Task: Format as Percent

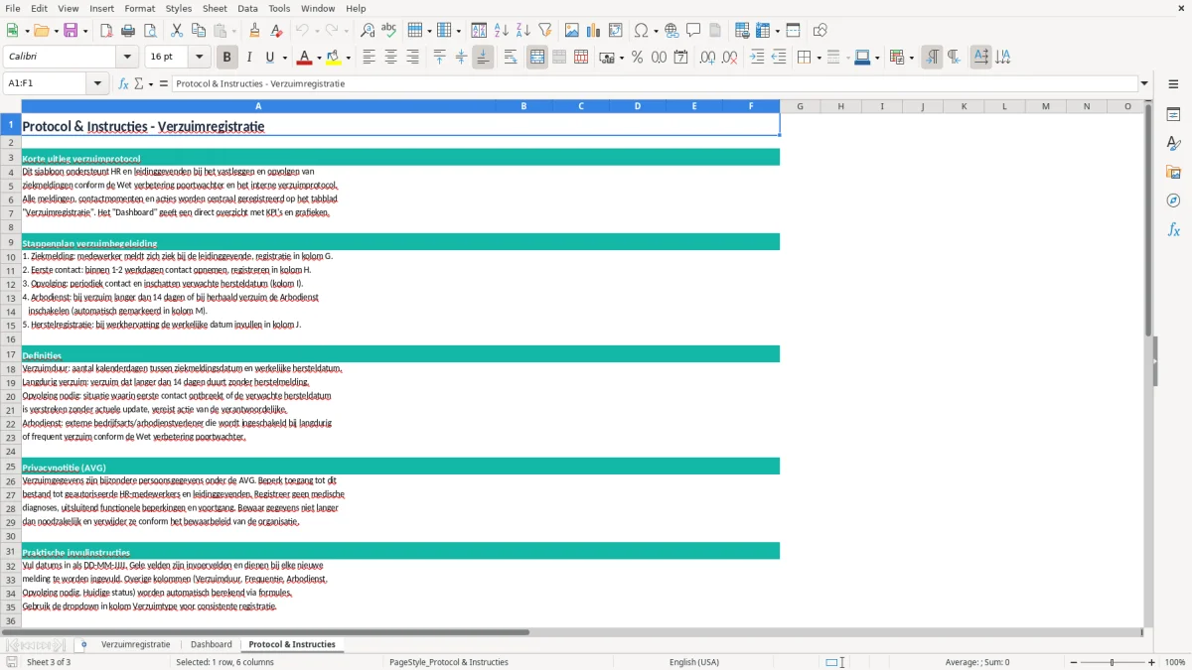Action: 637,58
